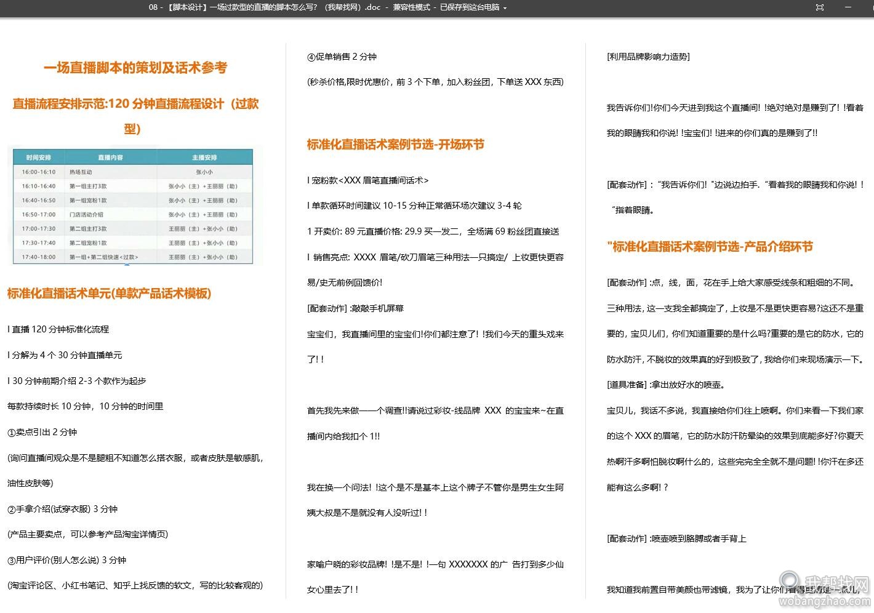Screen dimensions: 874x613
Task: Click line [配套动作]:敲敲手机屏幕
Action: point(355,308)
